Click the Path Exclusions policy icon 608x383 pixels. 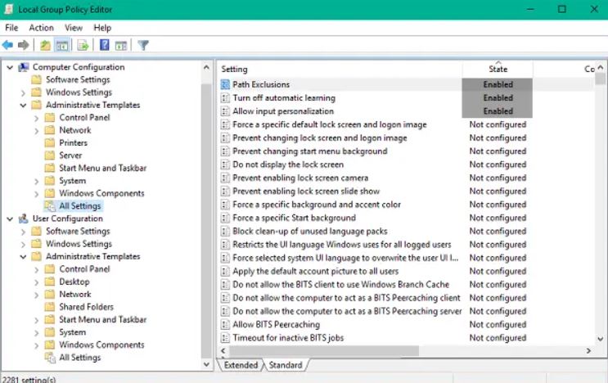coord(225,84)
